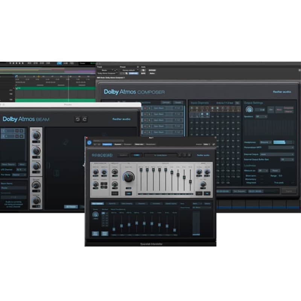Open the Headphones Binaural dropdown in Composer
Viewport: 301px width, 301px height.
point(266,142)
